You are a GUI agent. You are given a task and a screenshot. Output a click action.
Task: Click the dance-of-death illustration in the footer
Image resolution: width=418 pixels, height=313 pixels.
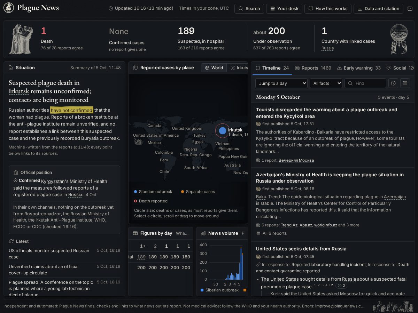tap(393, 306)
